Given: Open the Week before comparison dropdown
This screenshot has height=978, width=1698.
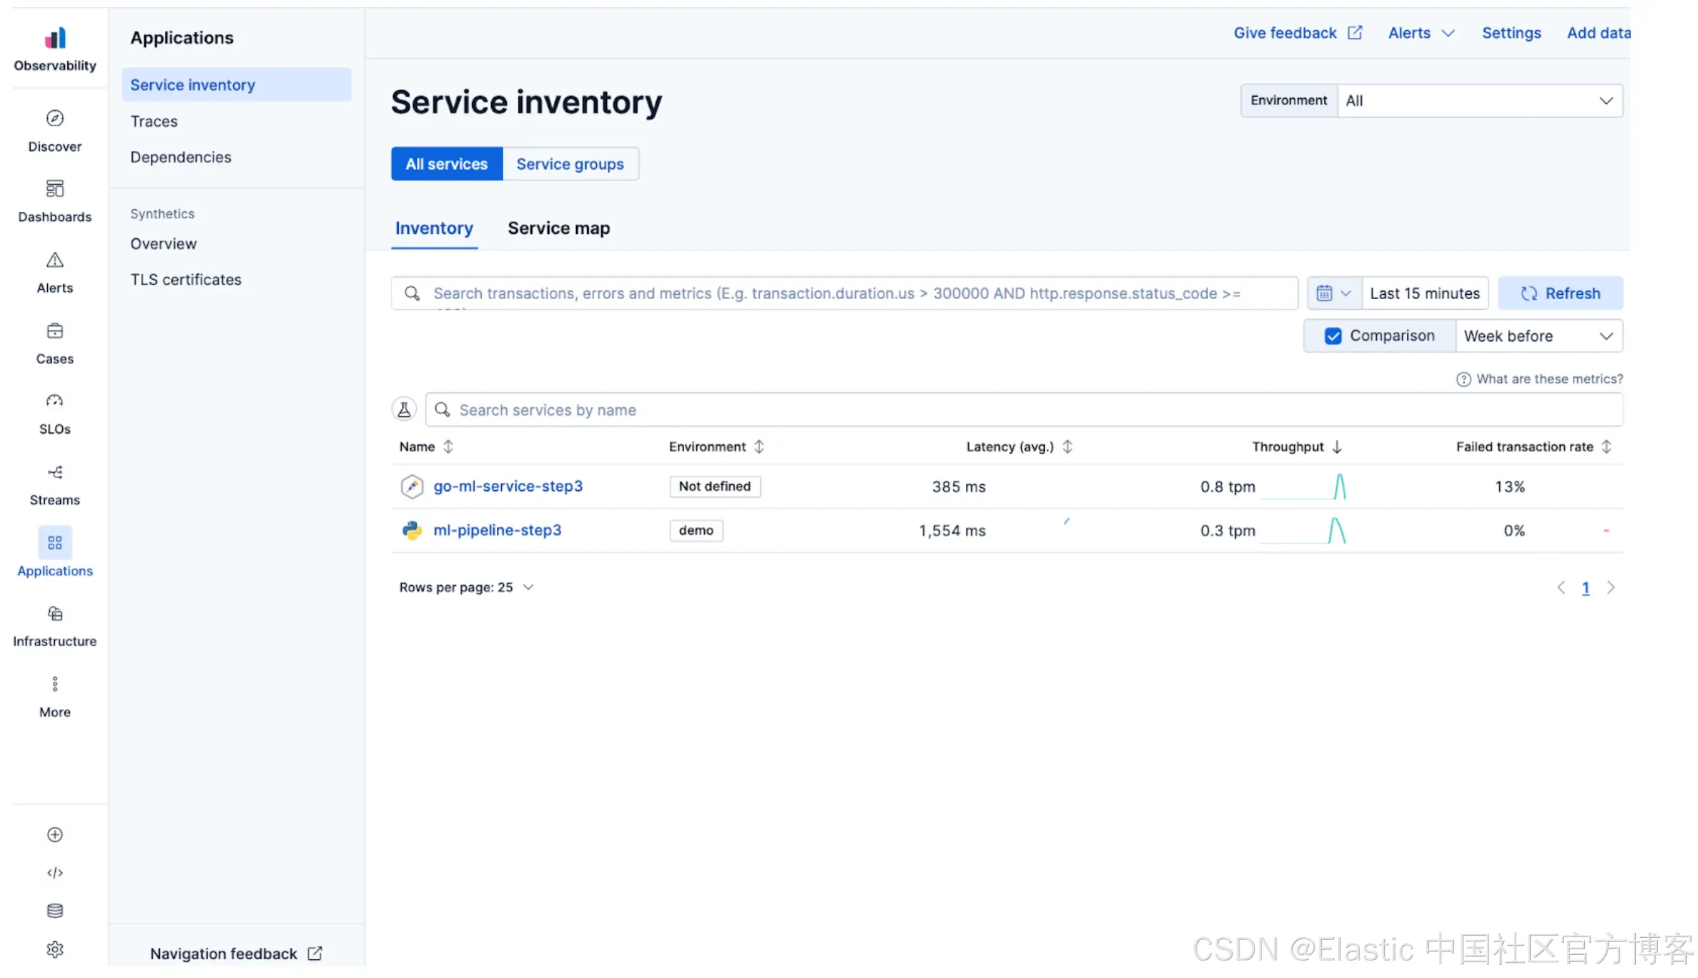Looking at the screenshot, I should (1538, 336).
